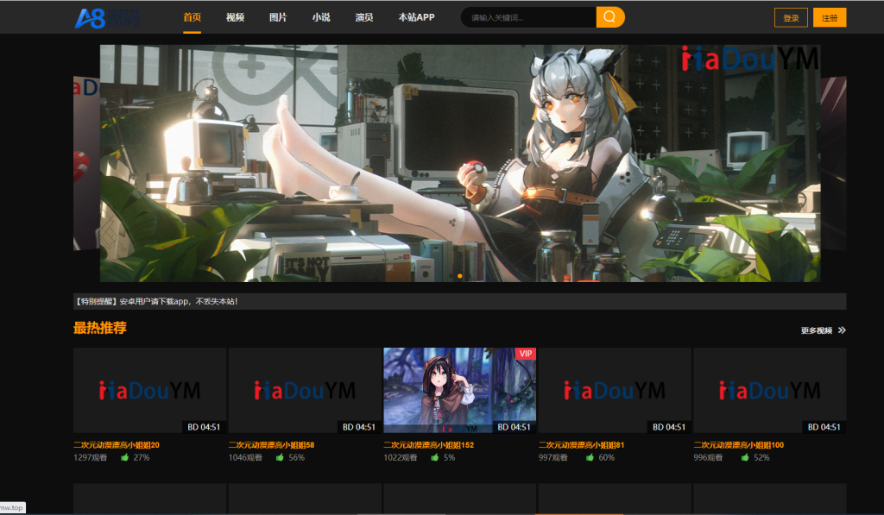Select the 演员 actors tab
This screenshot has width=884, height=515.
364,17
